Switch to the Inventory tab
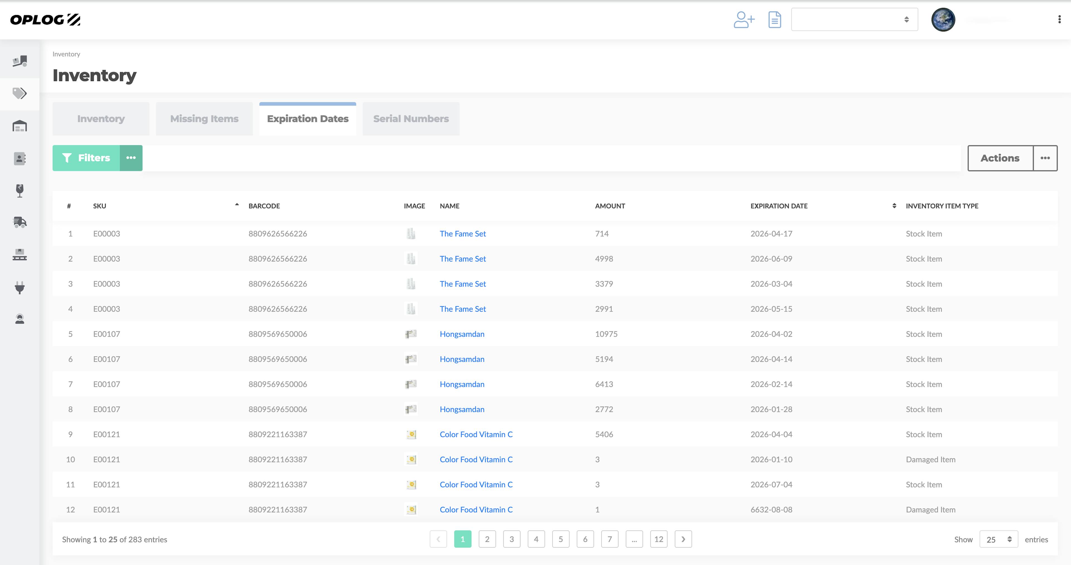Viewport: 1071px width, 565px height. pos(101,118)
